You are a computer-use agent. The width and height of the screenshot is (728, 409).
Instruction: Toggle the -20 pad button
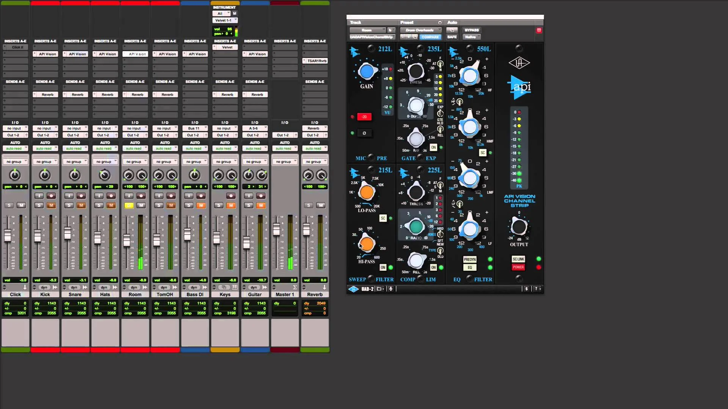point(364,117)
